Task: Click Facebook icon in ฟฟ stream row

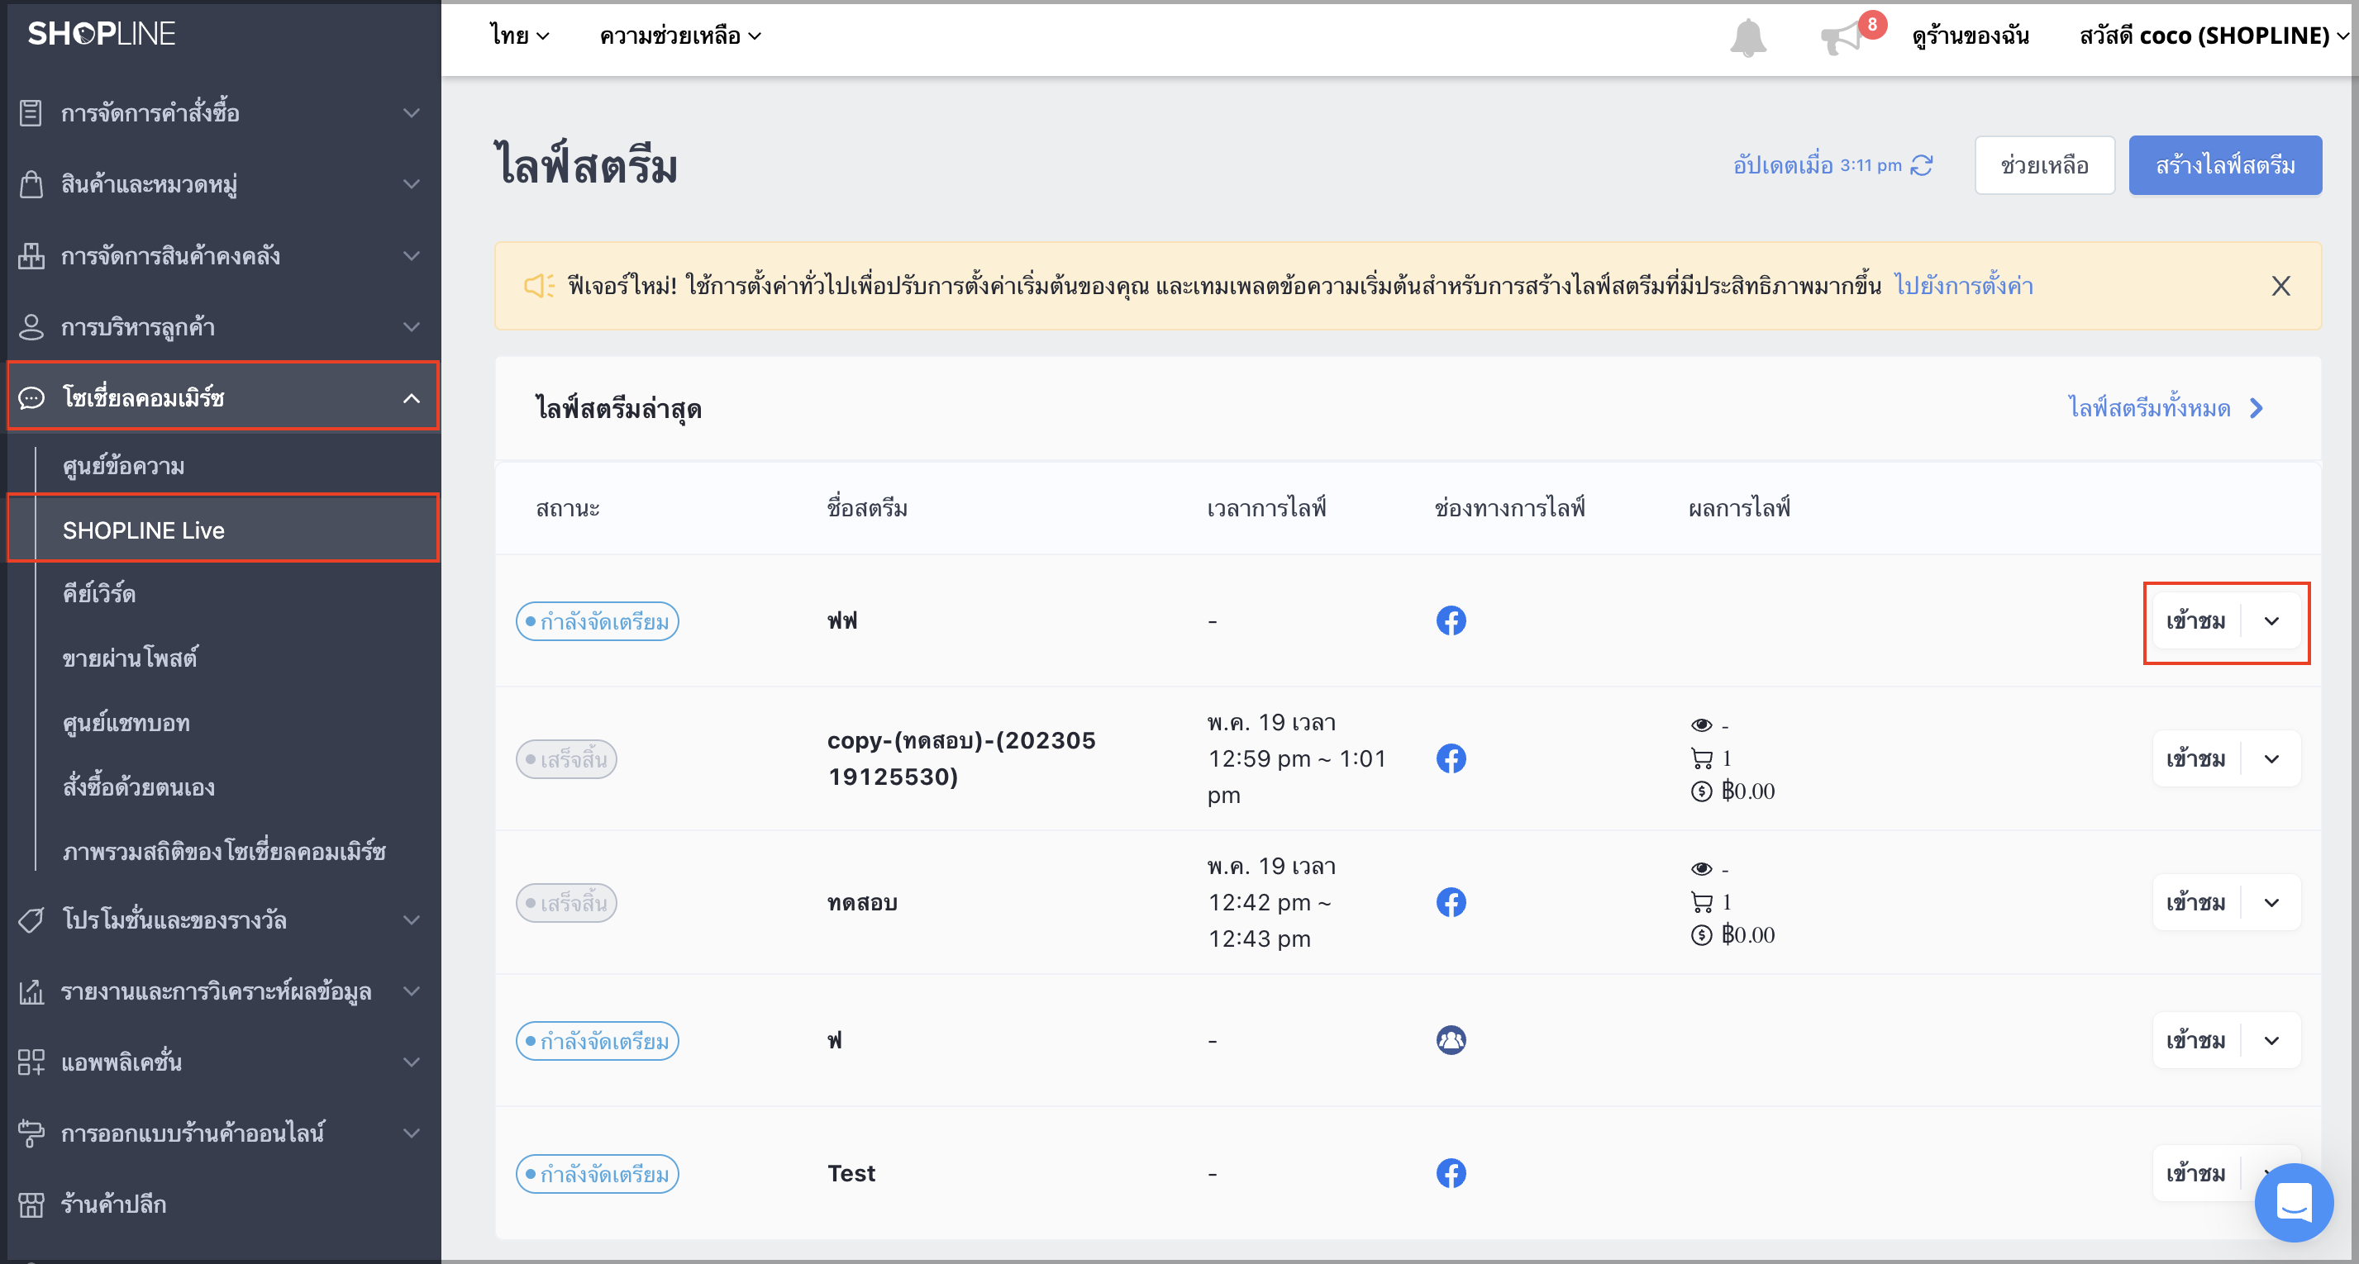Action: point(1451,620)
